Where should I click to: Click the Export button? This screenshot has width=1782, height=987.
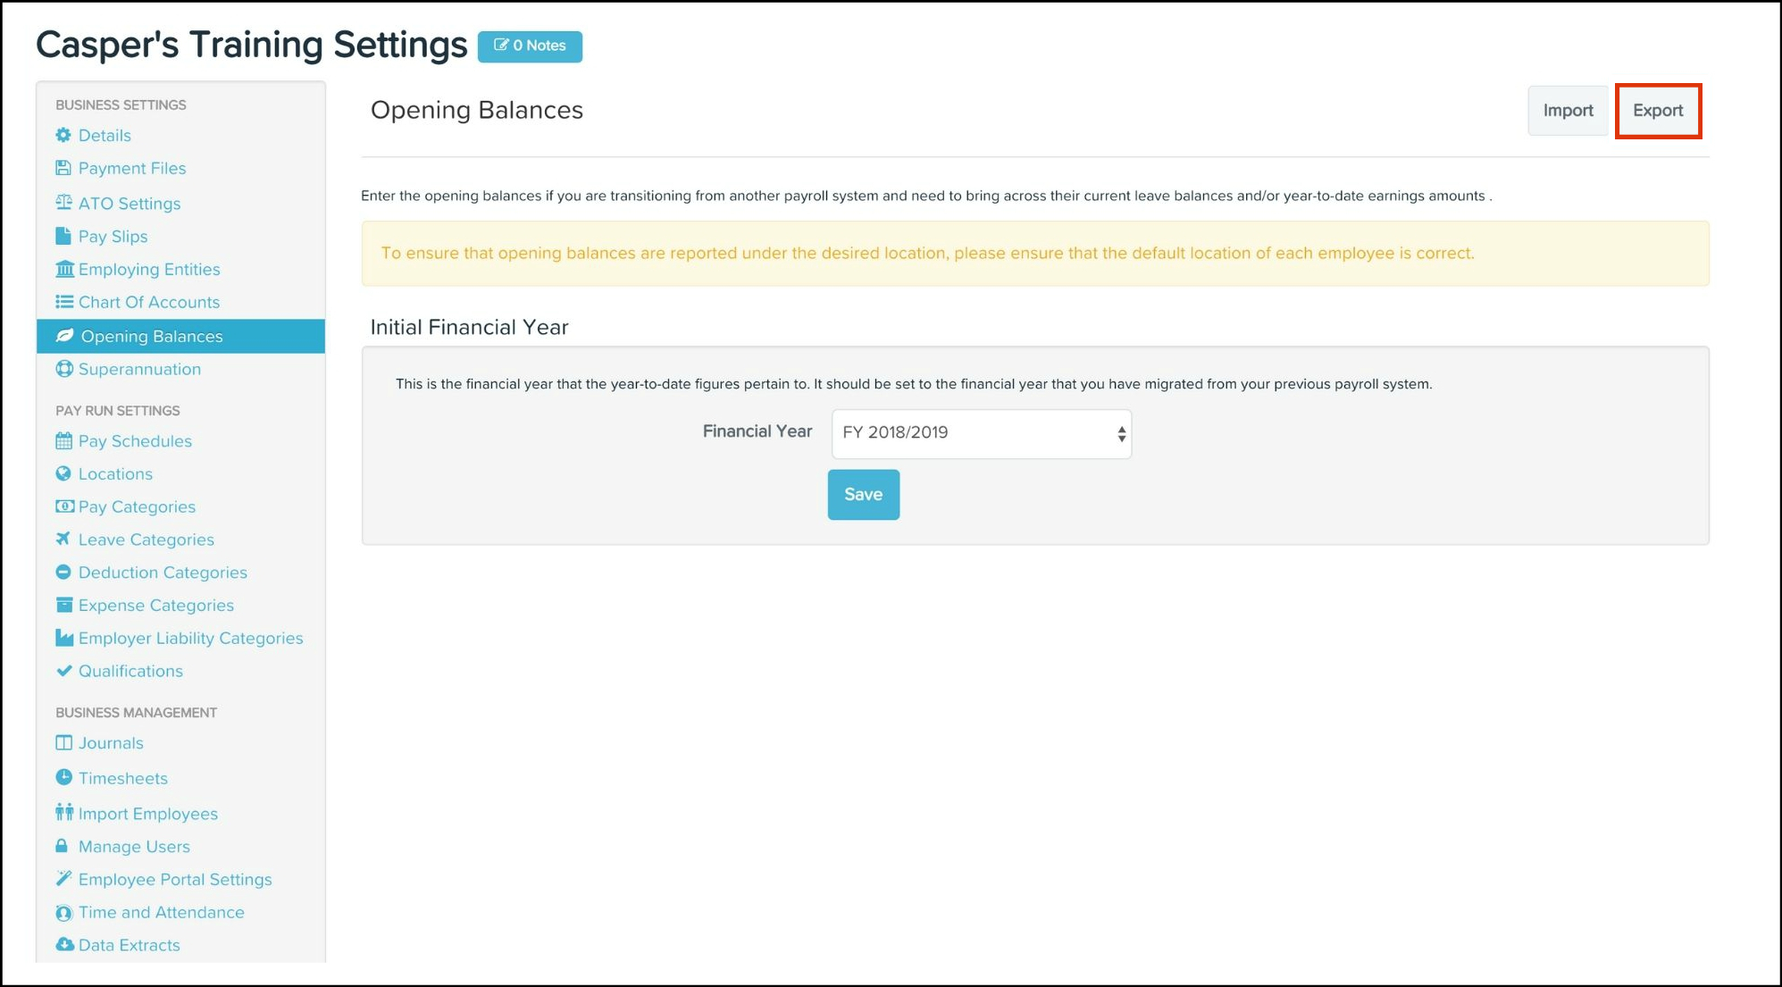point(1658,111)
